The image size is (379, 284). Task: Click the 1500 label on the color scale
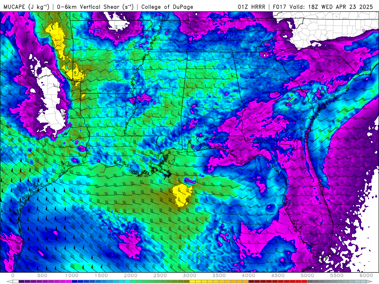point(101,275)
